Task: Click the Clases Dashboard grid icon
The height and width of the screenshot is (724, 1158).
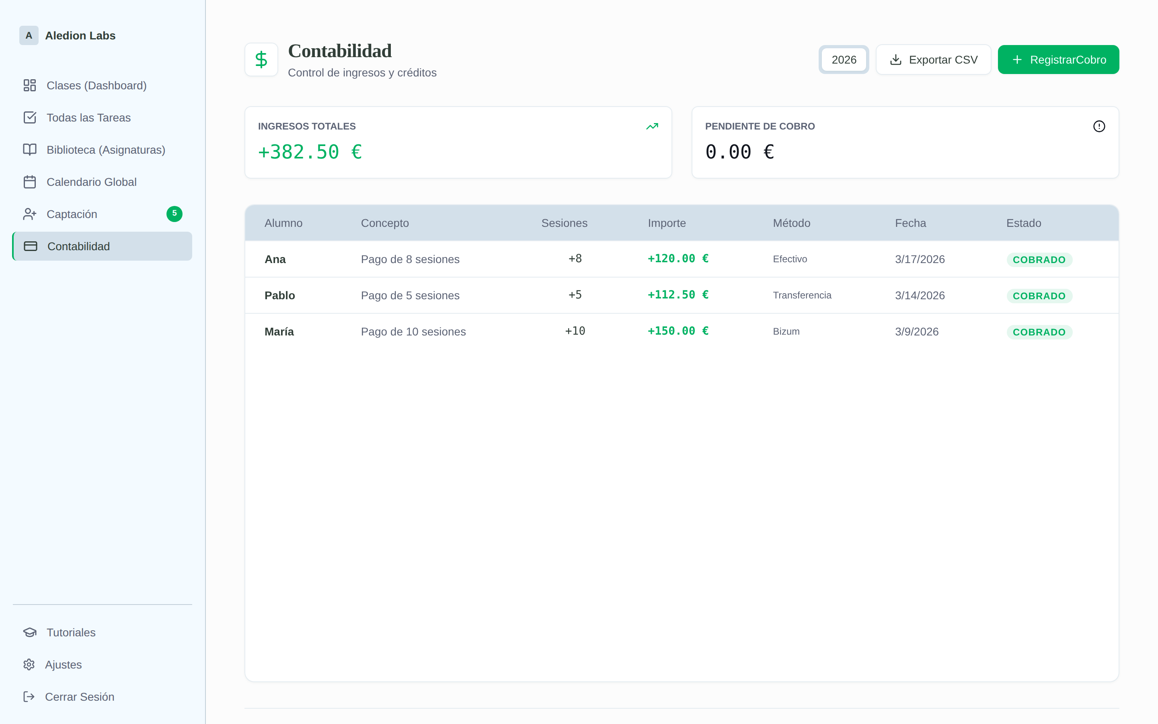Action: click(30, 85)
